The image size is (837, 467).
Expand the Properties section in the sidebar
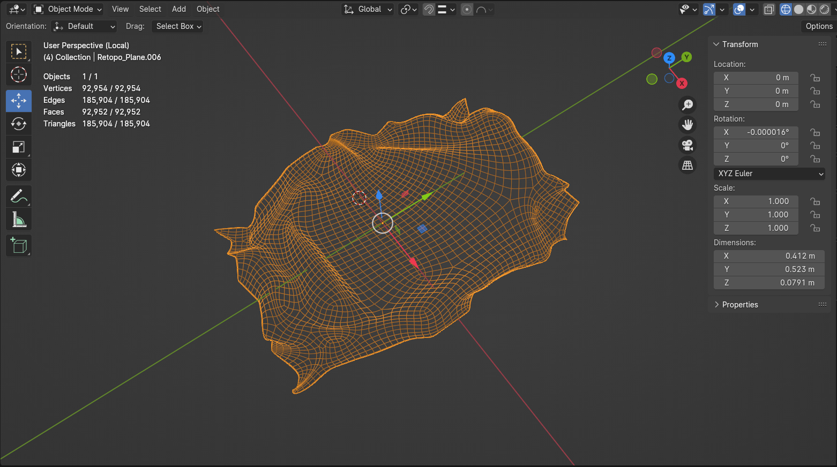click(740, 304)
